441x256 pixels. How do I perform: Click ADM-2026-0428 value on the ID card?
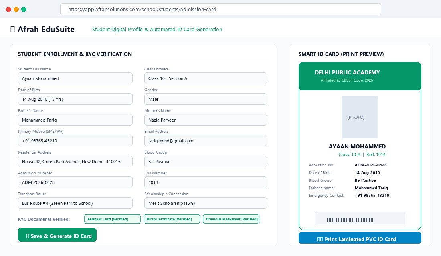(371, 165)
